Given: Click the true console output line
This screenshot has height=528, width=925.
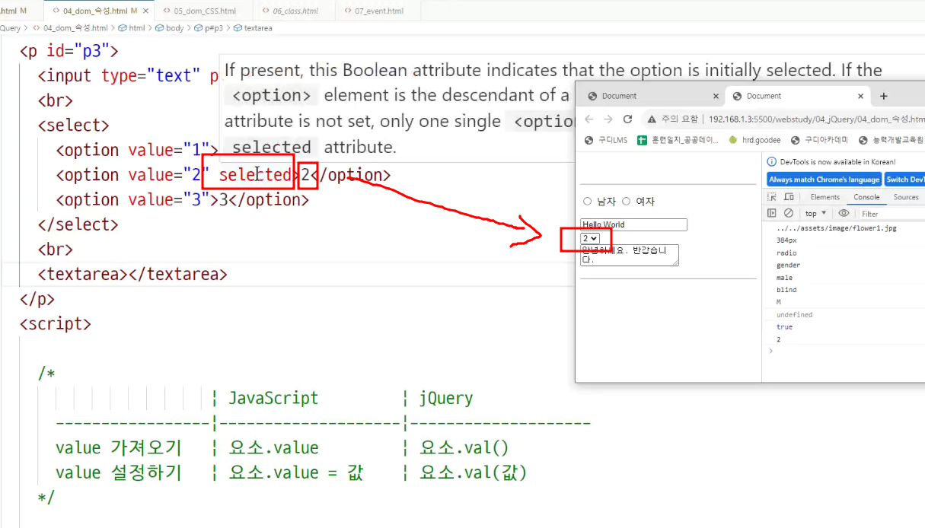Looking at the screenshot, I should click(784, 326).
